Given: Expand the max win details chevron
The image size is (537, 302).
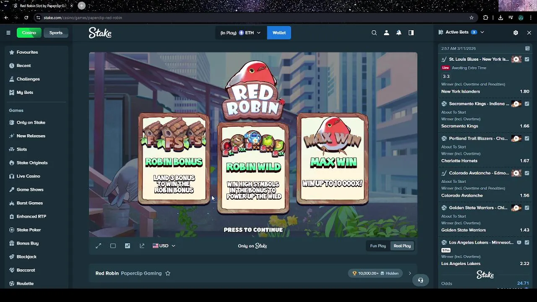Looking at the screenshot, I should pyautogui.click(x=410, y=273).
